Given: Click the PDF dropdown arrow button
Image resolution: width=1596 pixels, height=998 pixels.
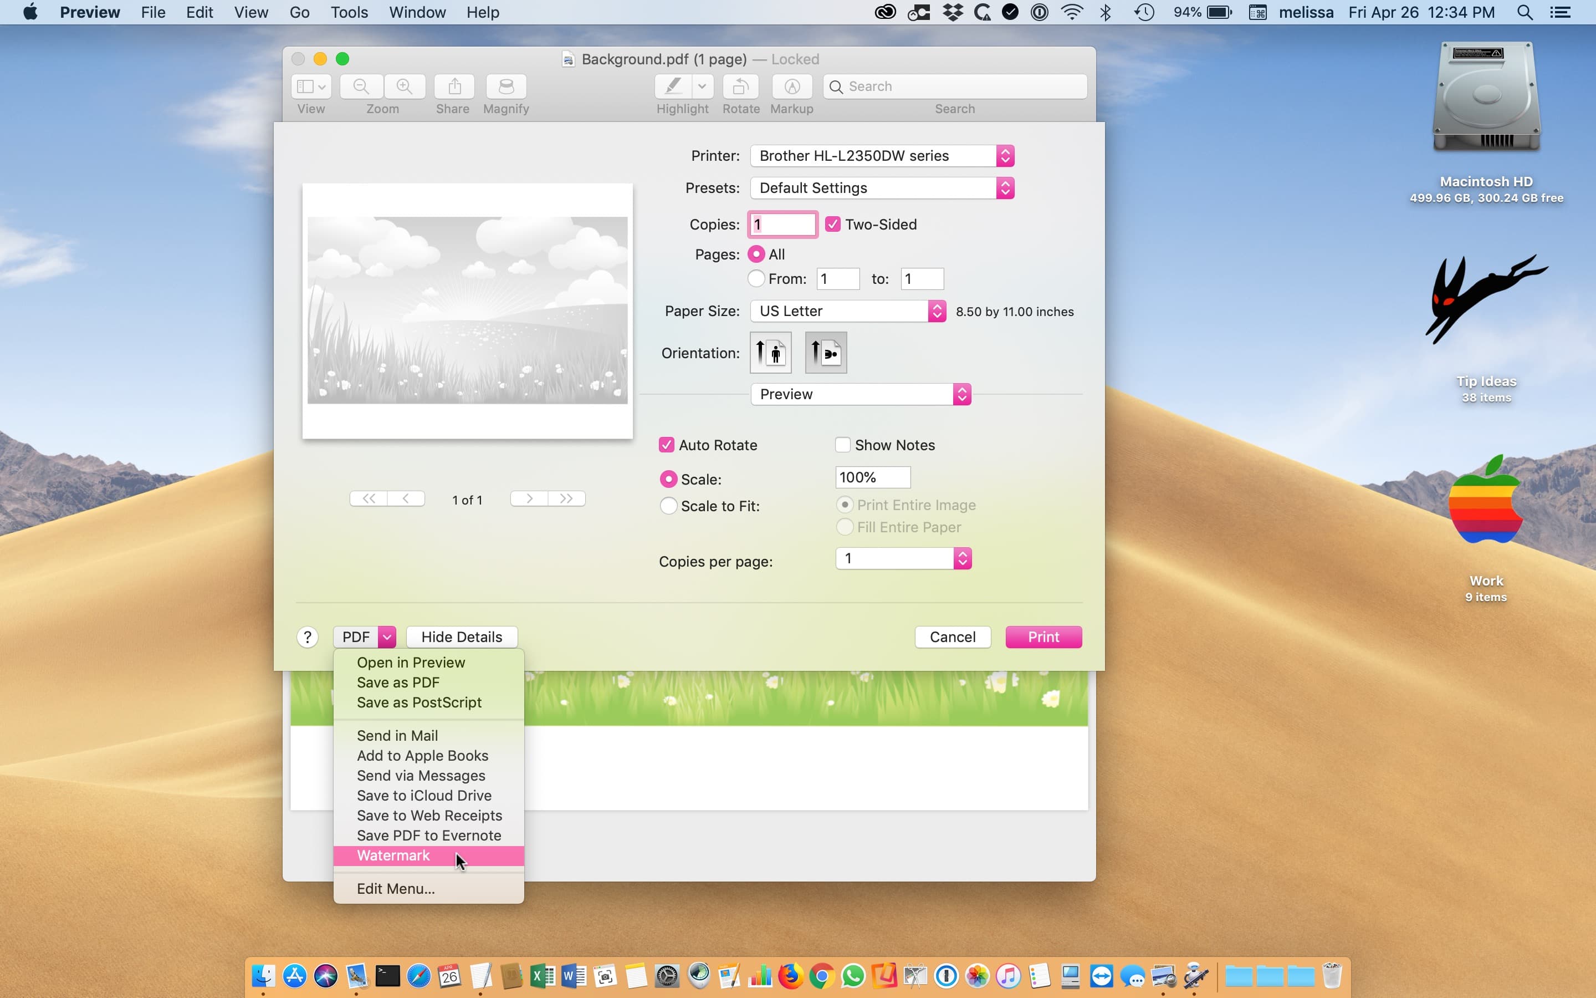Looking at the screenshot, I should pos(387,637).
